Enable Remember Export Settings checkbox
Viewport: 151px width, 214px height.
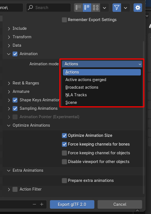[64, 20]
